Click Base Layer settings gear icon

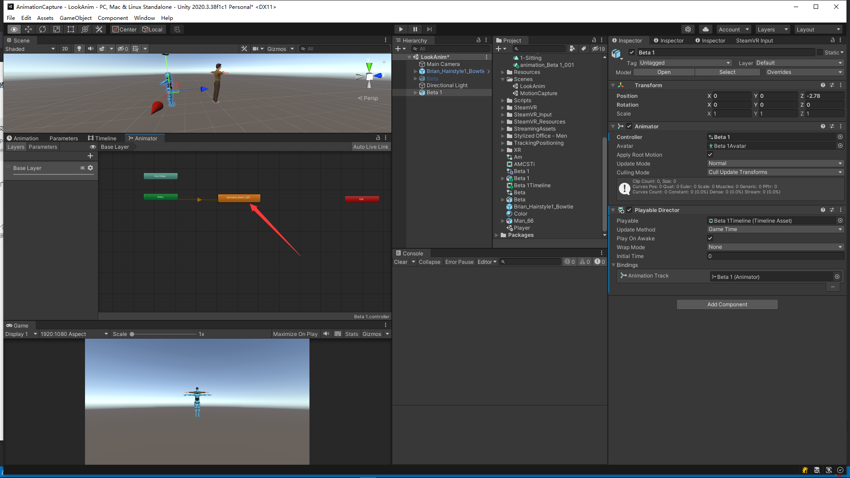pos(90,168)
